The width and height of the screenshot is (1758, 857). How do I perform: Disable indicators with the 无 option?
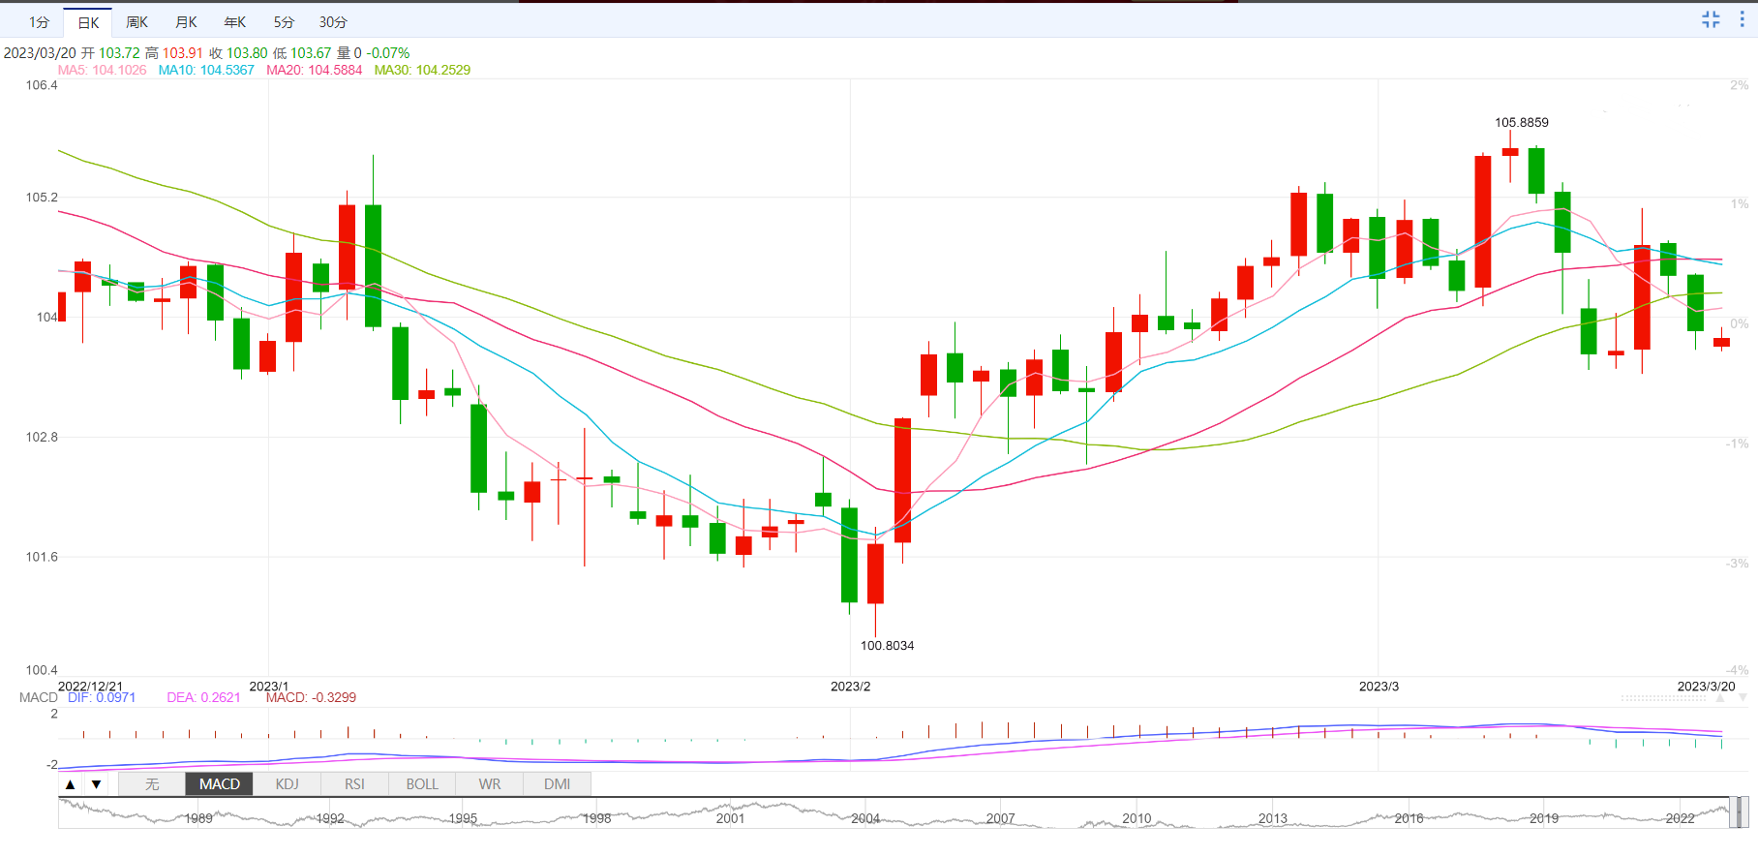152,784
